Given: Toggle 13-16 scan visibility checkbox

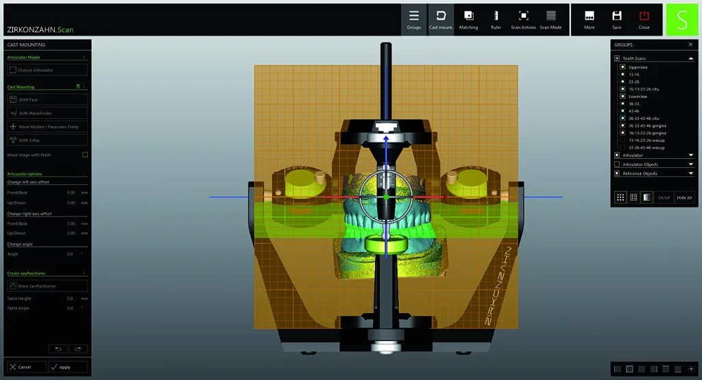Looking at the screenshot, I should pos(622,74).
